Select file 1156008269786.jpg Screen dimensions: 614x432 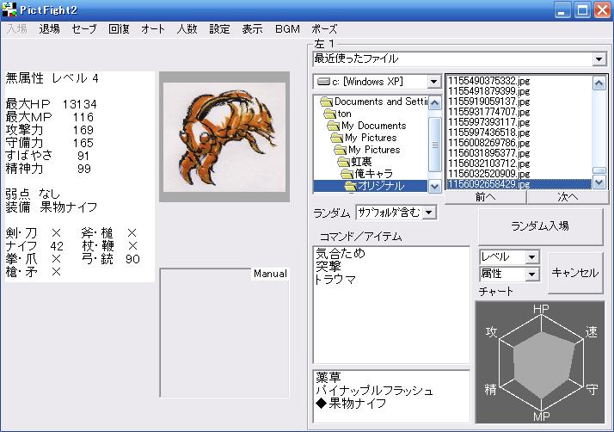click(x=488, y=142)
